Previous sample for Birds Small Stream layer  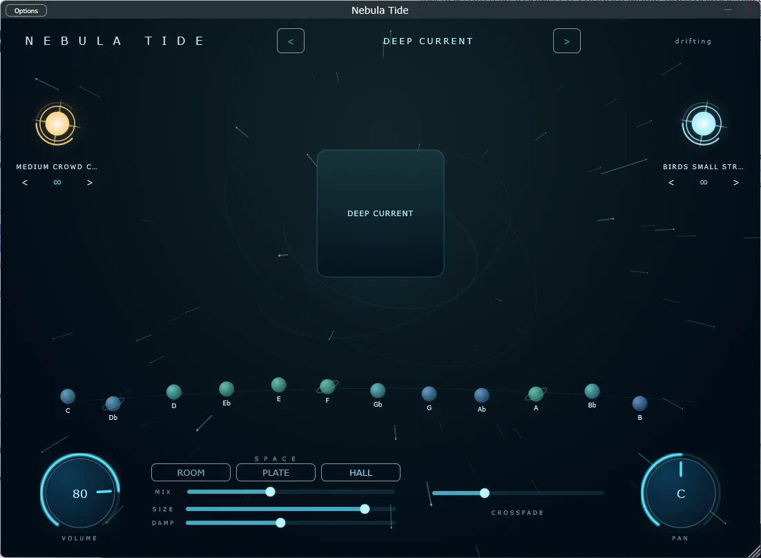(671, 183)
